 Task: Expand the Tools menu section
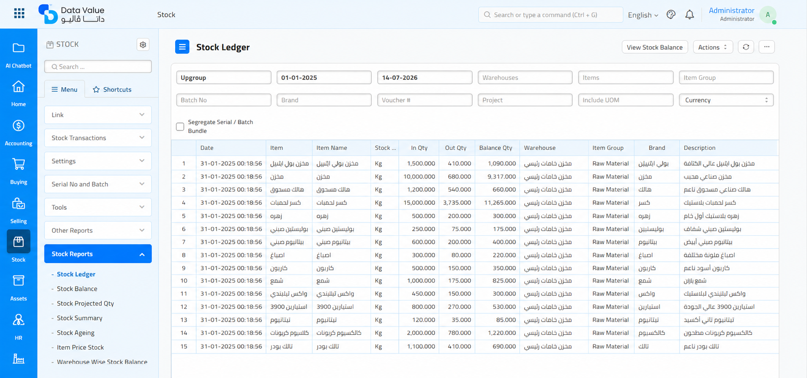98,207
